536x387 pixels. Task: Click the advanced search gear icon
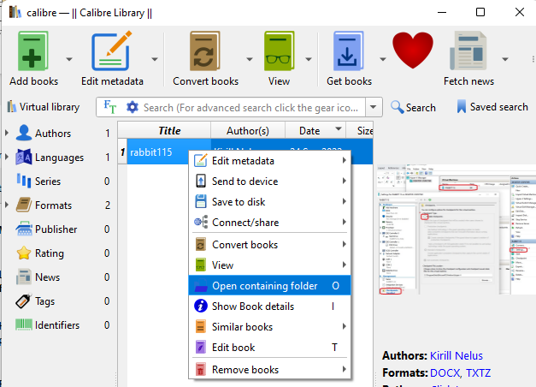pos(133,107)
